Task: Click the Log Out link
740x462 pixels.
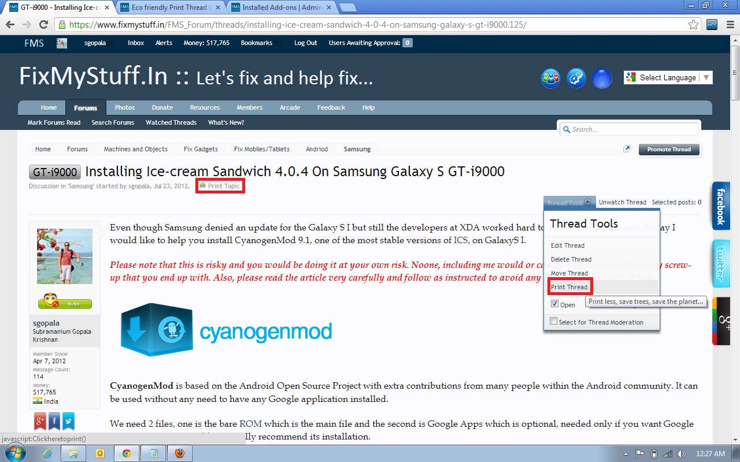Action: (x=305, y=43)
